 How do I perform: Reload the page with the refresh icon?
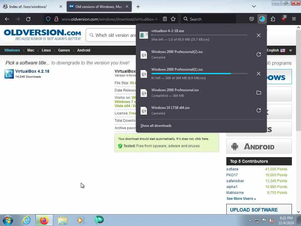(x=28, y=19)
